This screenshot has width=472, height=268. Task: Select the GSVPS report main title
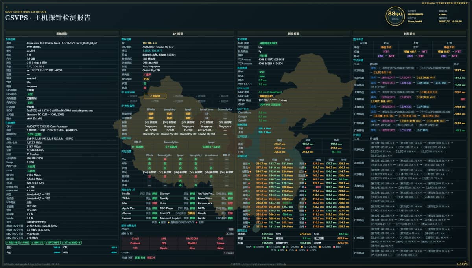pos(48,17)
